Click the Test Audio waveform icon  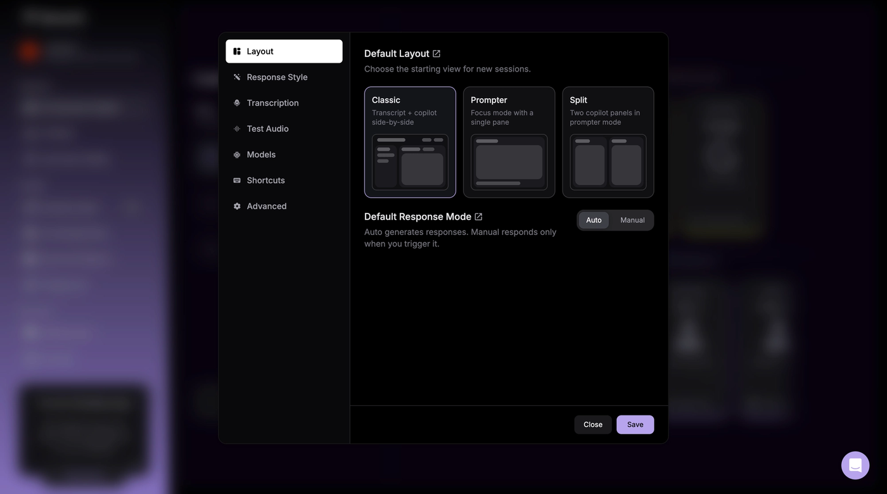pyautogui.click(x=237, y=129)
